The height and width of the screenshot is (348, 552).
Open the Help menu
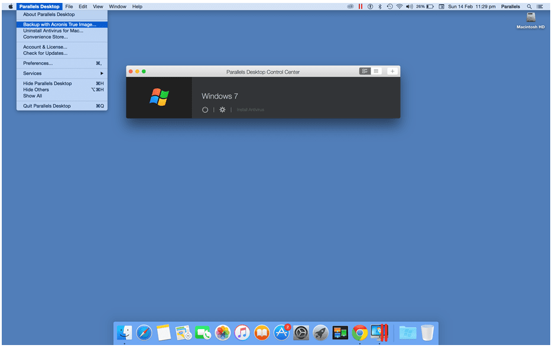click(137, 6)
